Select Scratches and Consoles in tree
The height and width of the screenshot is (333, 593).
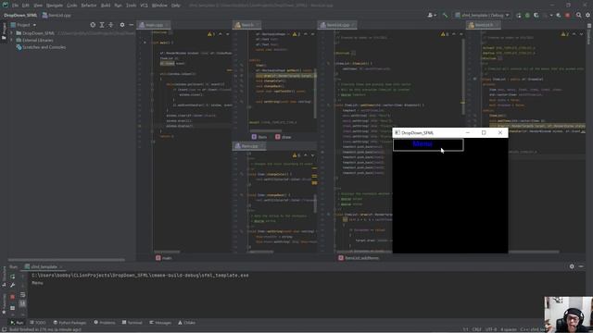click(x=44, y=47)
